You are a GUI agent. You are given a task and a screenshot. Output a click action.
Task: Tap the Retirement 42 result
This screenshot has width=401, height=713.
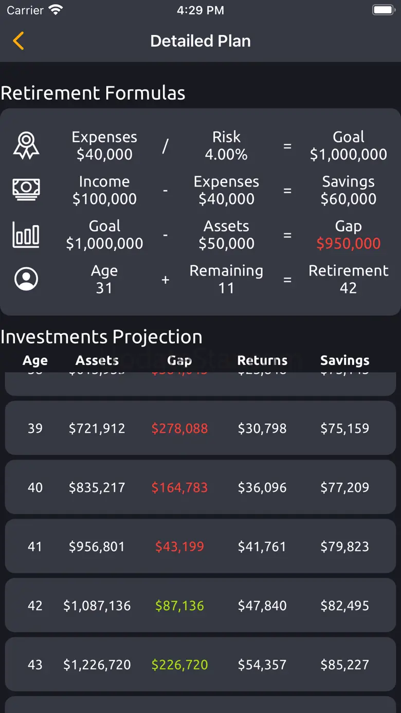pyautogui.click(x=349, y=279)
